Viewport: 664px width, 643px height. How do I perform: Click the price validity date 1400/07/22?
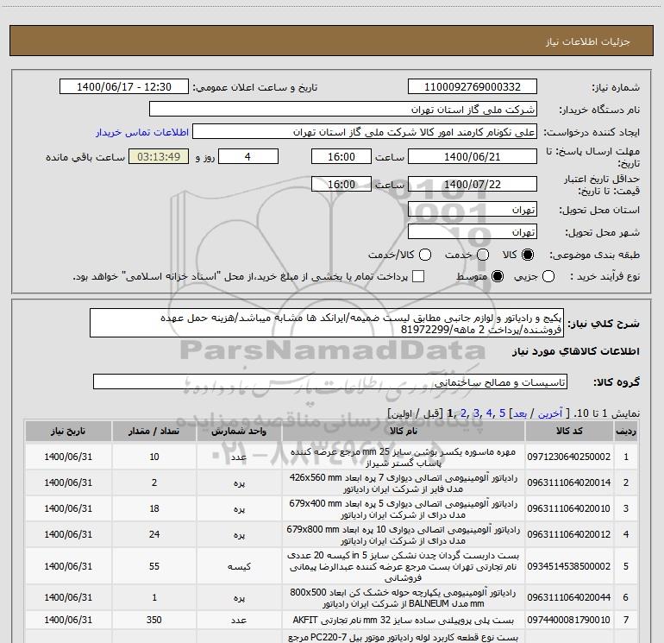pos(473,184)
